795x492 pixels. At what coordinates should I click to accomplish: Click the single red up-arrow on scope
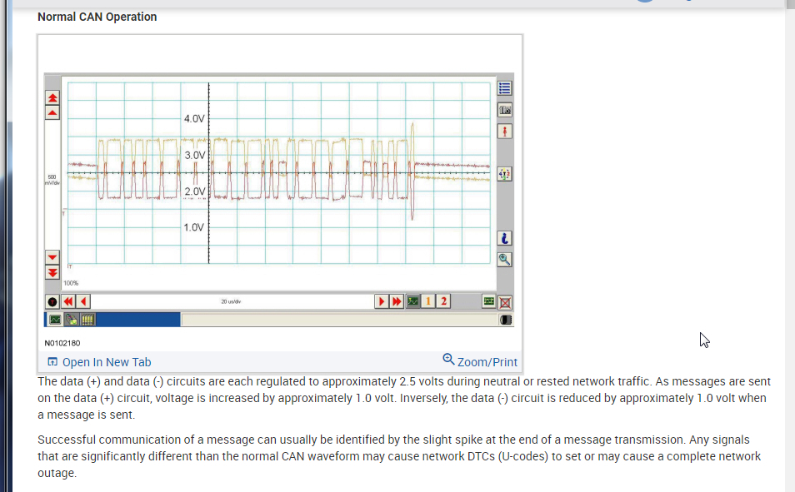pos(52,112)
